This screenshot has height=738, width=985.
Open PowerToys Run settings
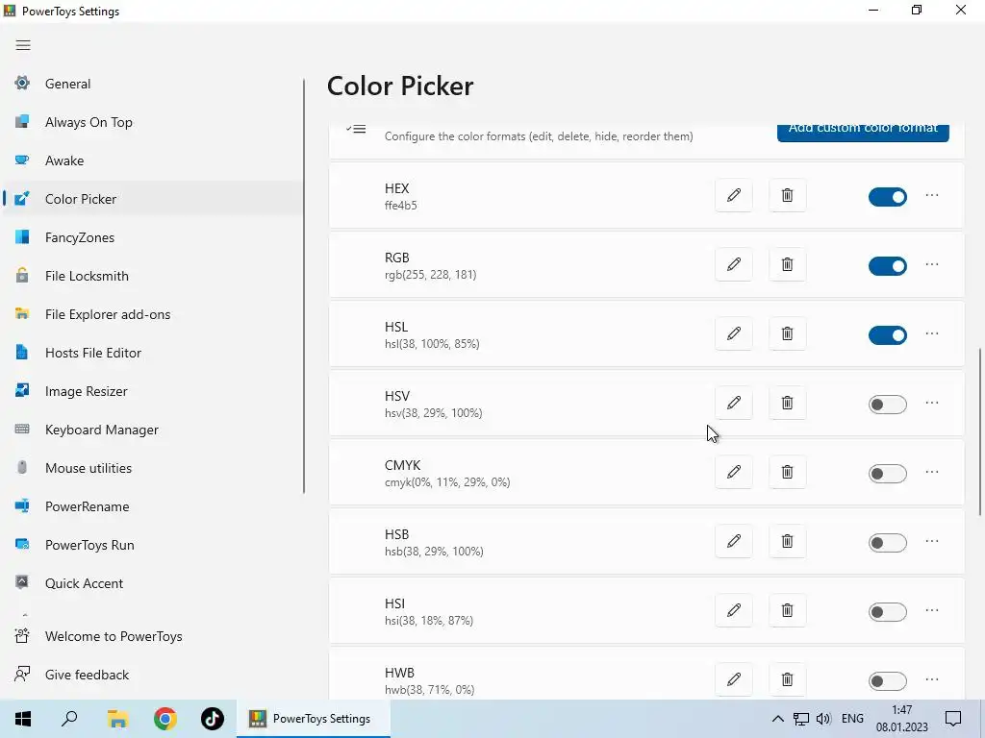coord(152,545)
